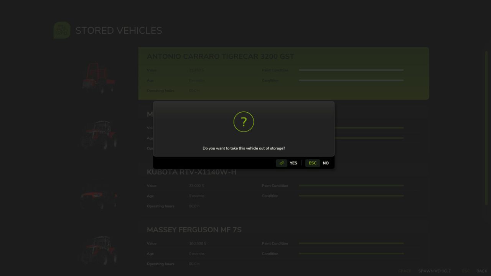
Task: Select the Antonio Carraro Tigrecar 3200 GST entry
Action: point(221,56)
